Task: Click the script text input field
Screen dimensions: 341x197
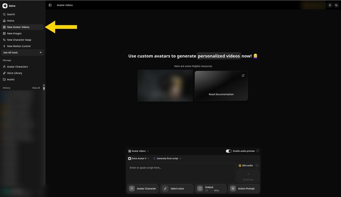Action: point(181,173)
